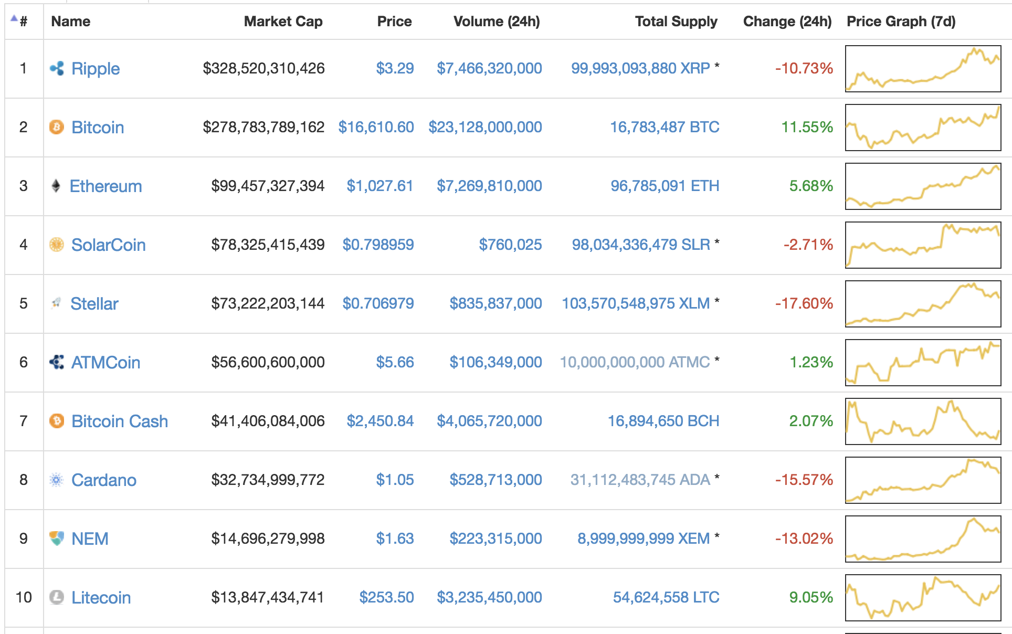Open Bitcoin price $16,610.60 link

pos(376,127)
